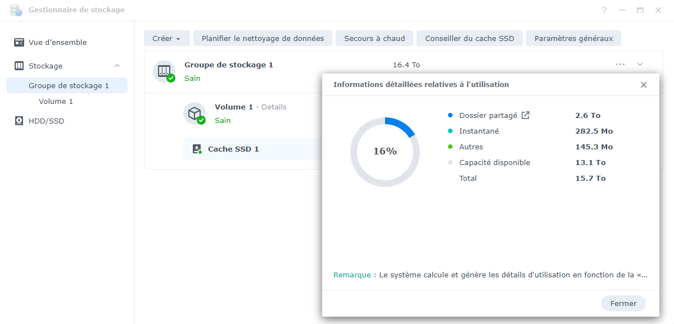Click the 16% usage donut chart
The height and width of the screenshot is (324, 674).
(x=385, y=152)
